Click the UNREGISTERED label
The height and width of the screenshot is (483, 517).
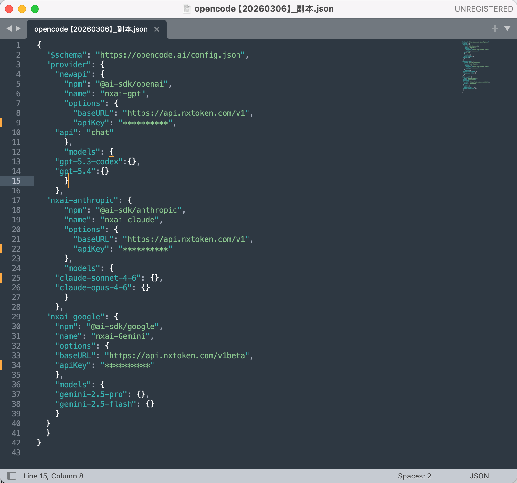pyautogui.click(x=483, y=9)
